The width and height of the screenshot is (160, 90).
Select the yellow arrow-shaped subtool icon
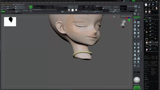tap(147, 32)
